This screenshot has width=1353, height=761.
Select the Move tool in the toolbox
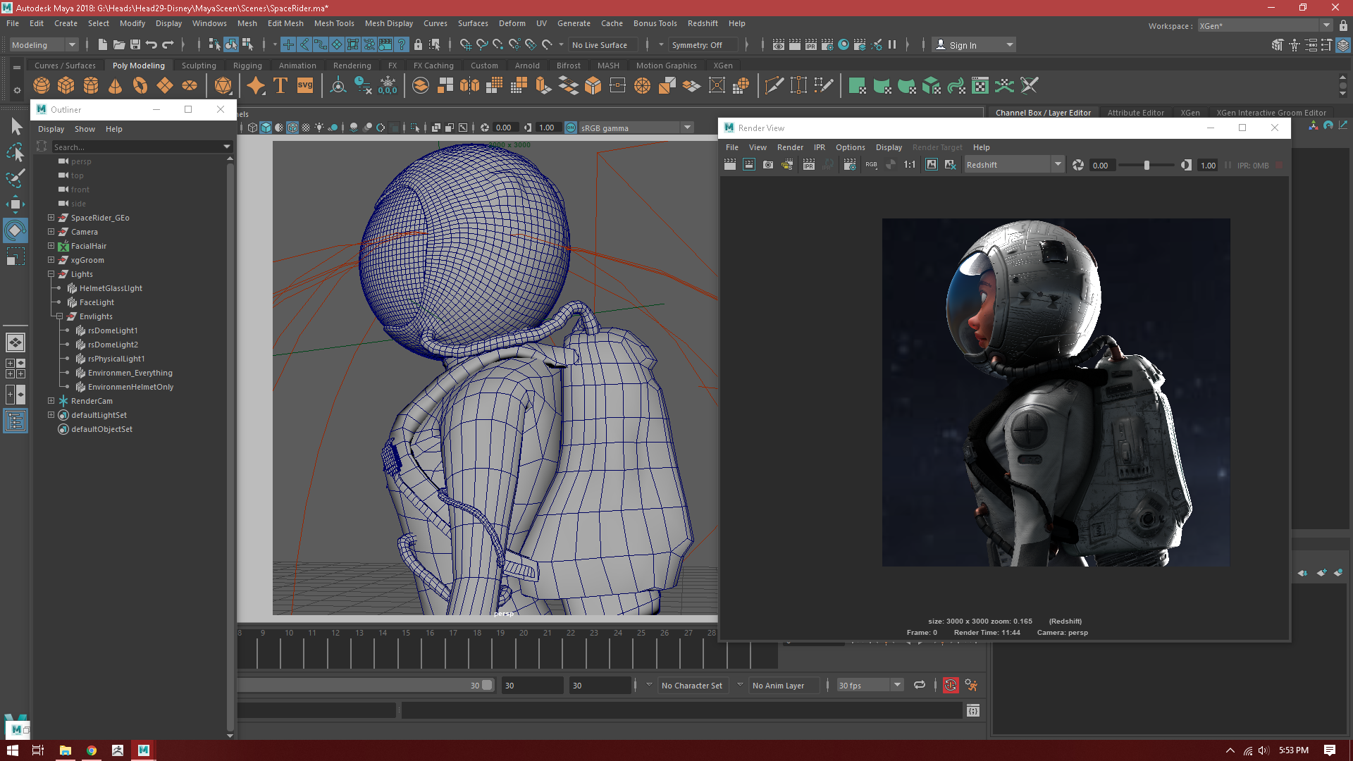[16, 204]
